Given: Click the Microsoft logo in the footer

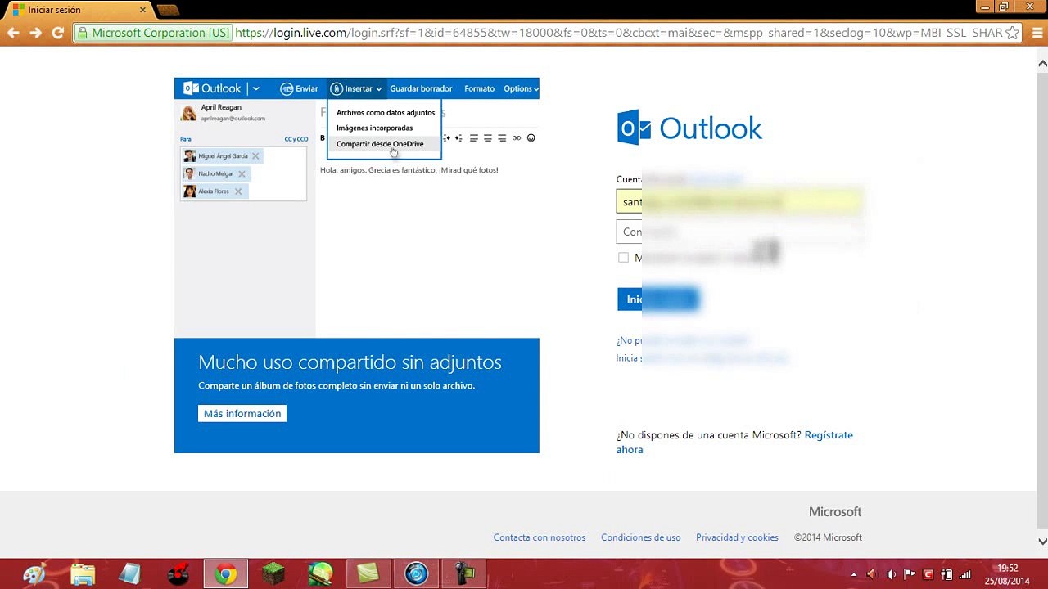Looking at the screenshot, I should [835, 512].
